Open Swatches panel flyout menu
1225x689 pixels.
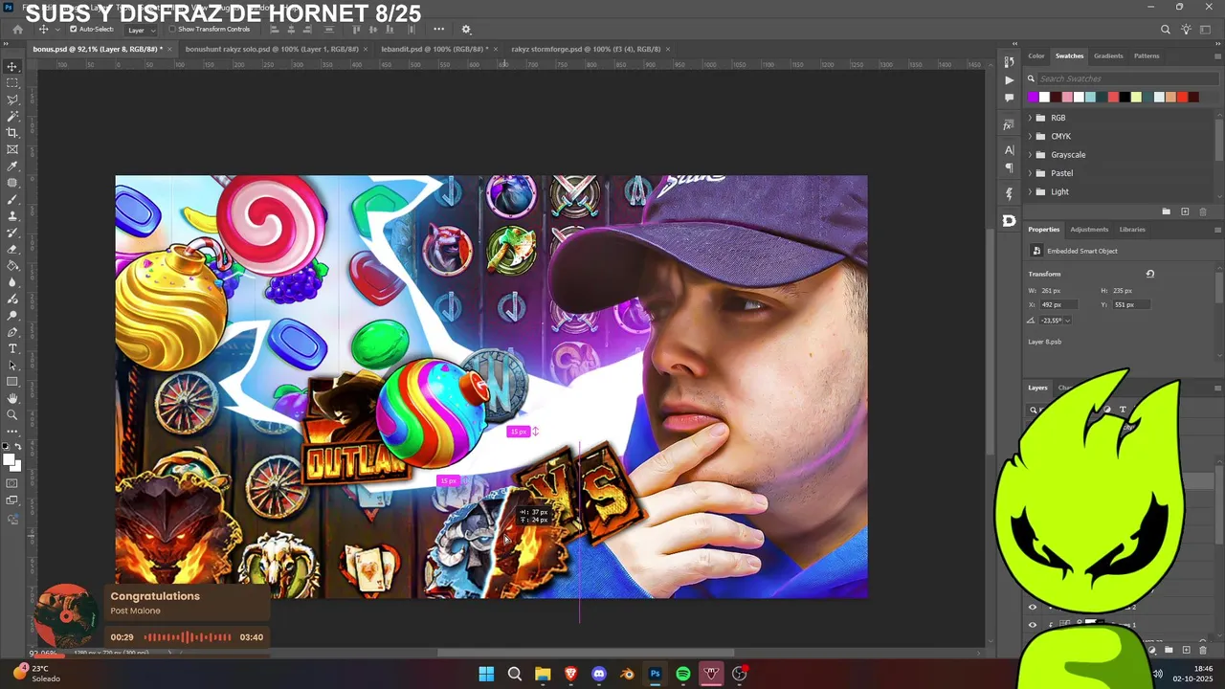1217,56
